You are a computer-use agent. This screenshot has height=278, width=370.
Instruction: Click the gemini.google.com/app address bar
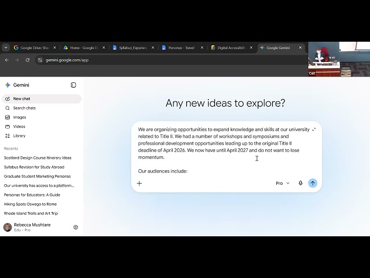[172, 60]
